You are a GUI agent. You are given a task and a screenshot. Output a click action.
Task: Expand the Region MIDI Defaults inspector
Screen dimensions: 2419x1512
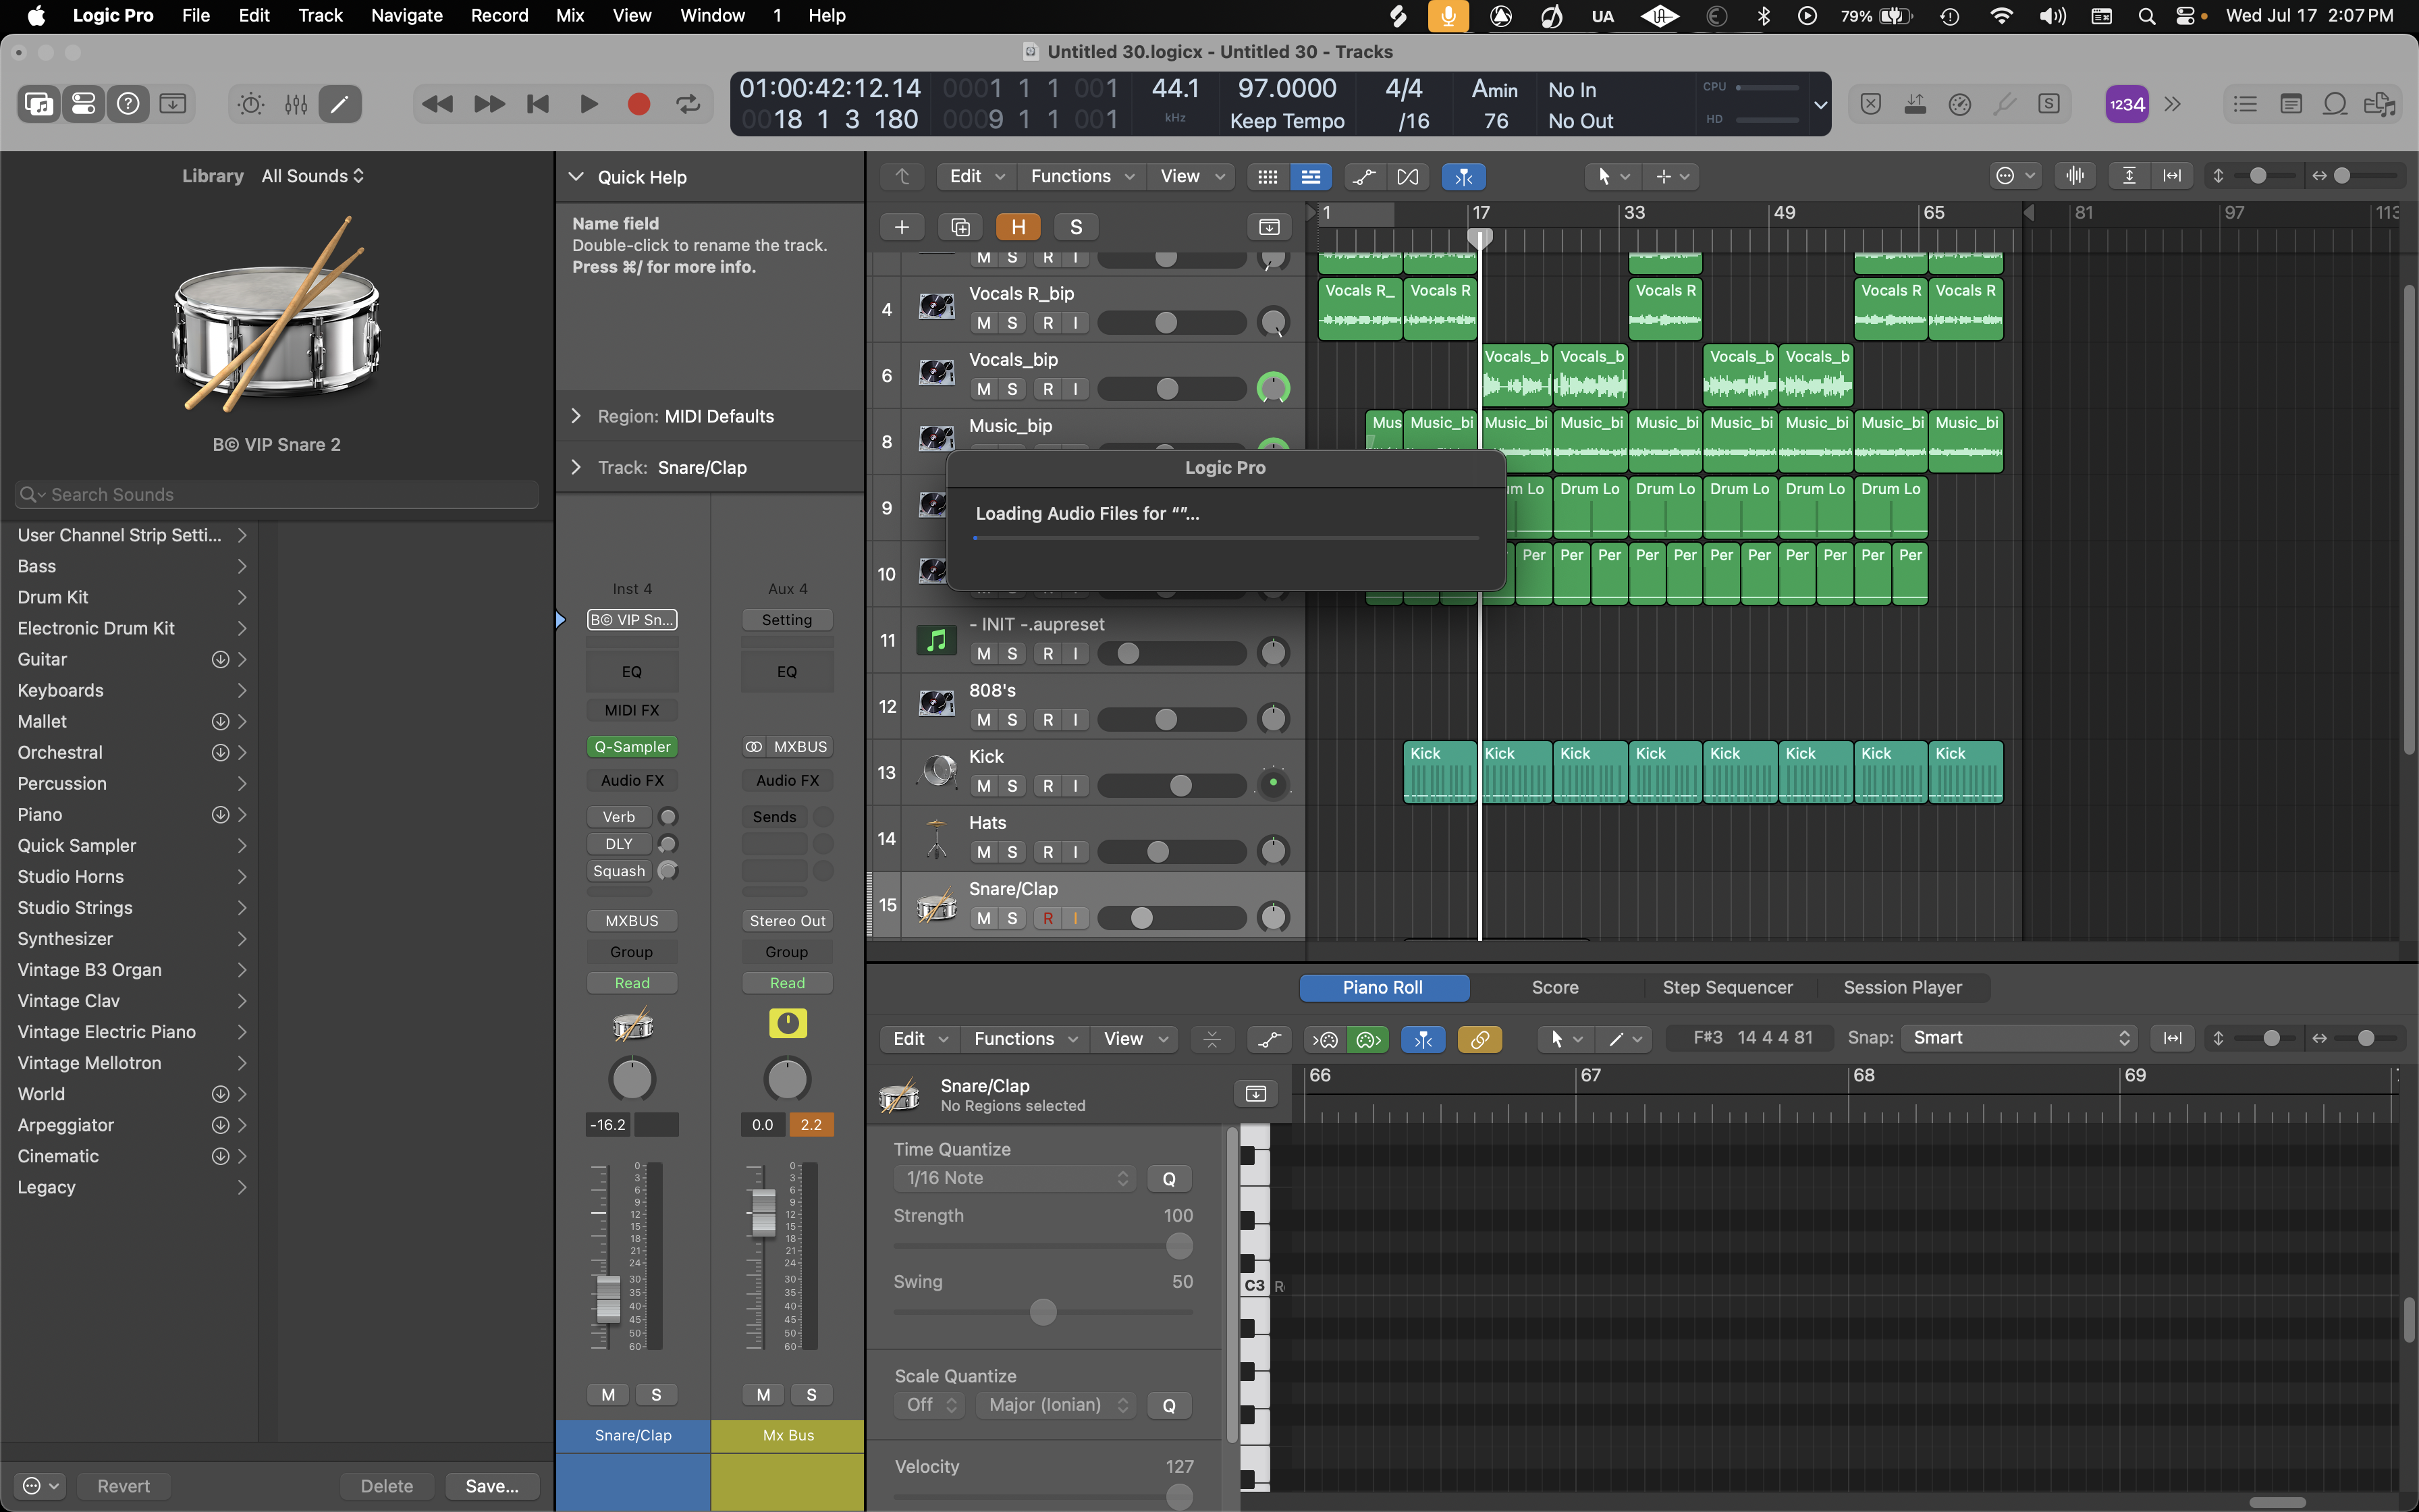577,416
